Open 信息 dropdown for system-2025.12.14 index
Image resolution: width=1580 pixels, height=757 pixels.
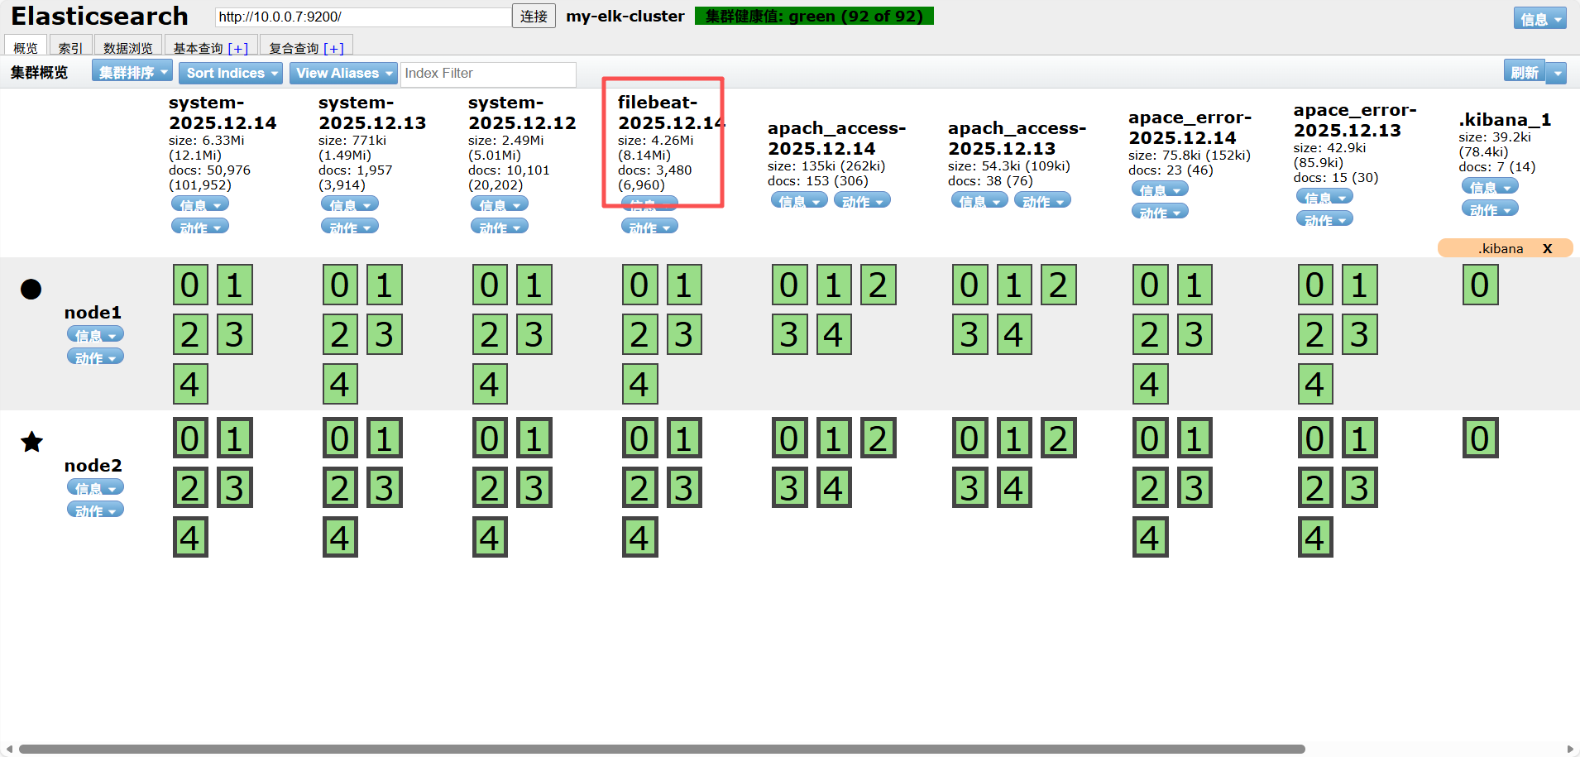(x=200, y=204)
